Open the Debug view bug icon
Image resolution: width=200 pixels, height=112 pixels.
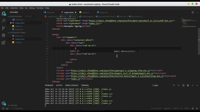[x=3, y=35]
